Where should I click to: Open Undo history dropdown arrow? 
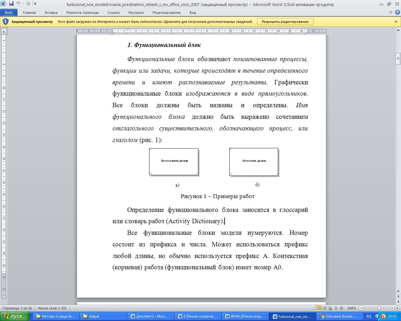click(23, 4)
